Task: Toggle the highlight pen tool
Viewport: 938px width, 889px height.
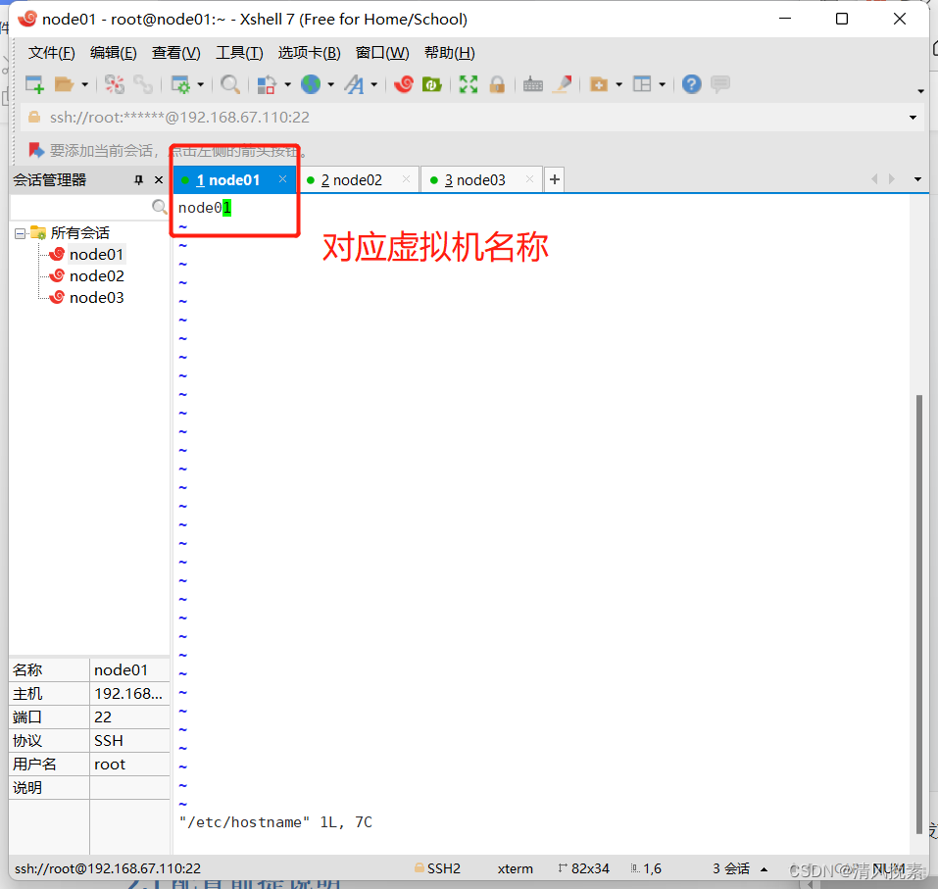Action: click(564, 84)
